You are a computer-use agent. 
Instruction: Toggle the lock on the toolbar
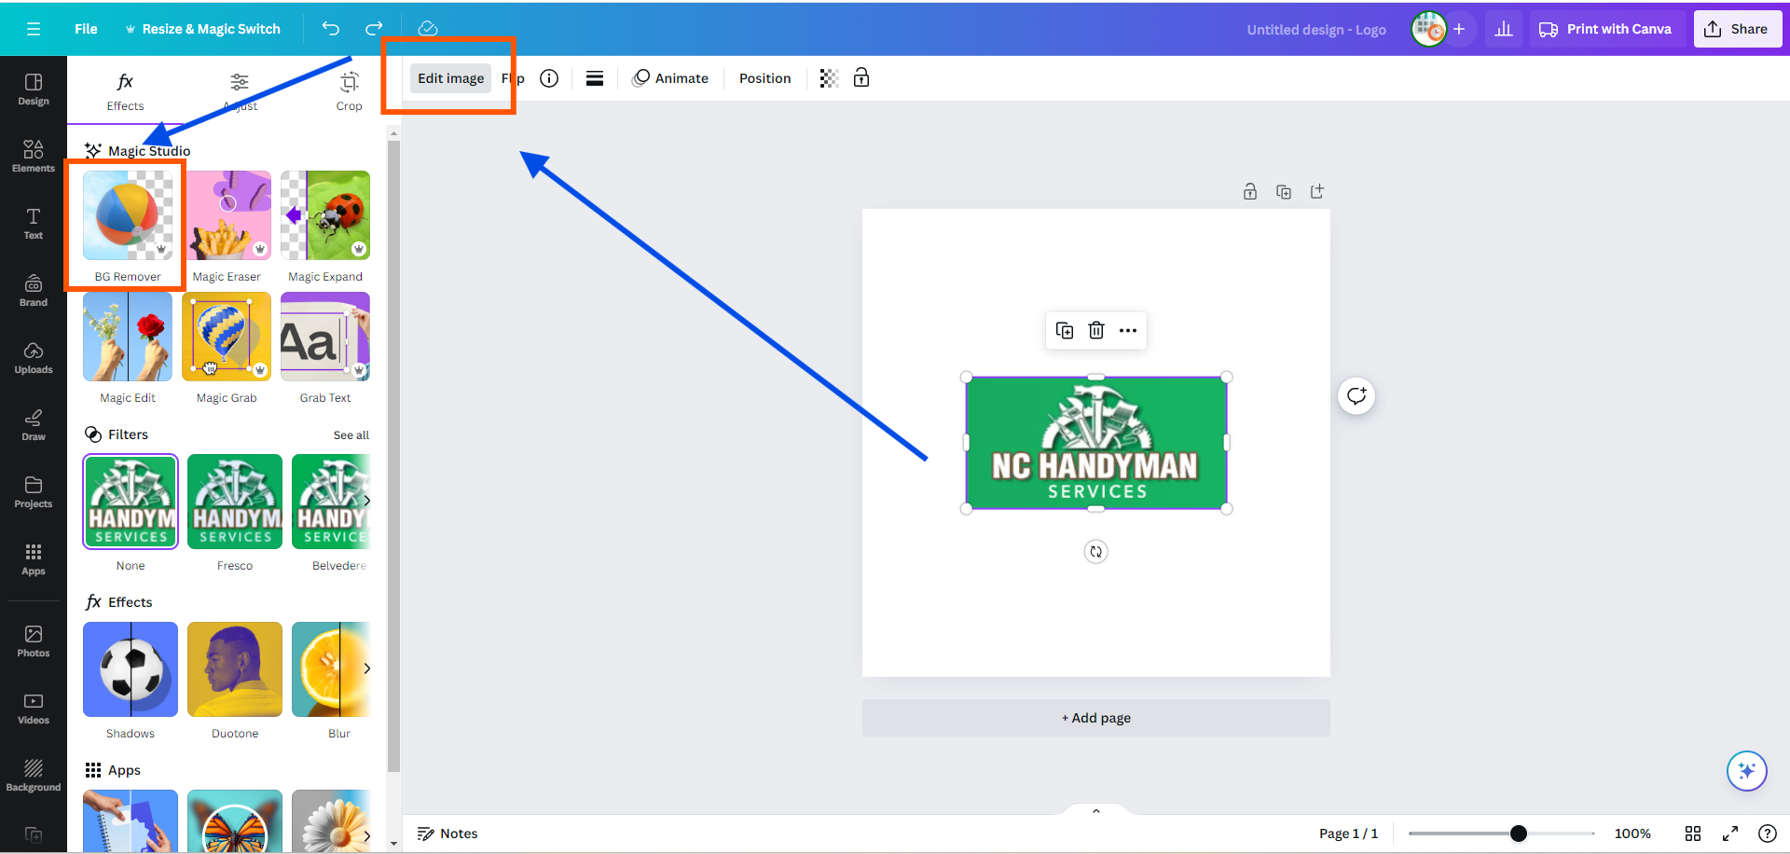[861, 78]
